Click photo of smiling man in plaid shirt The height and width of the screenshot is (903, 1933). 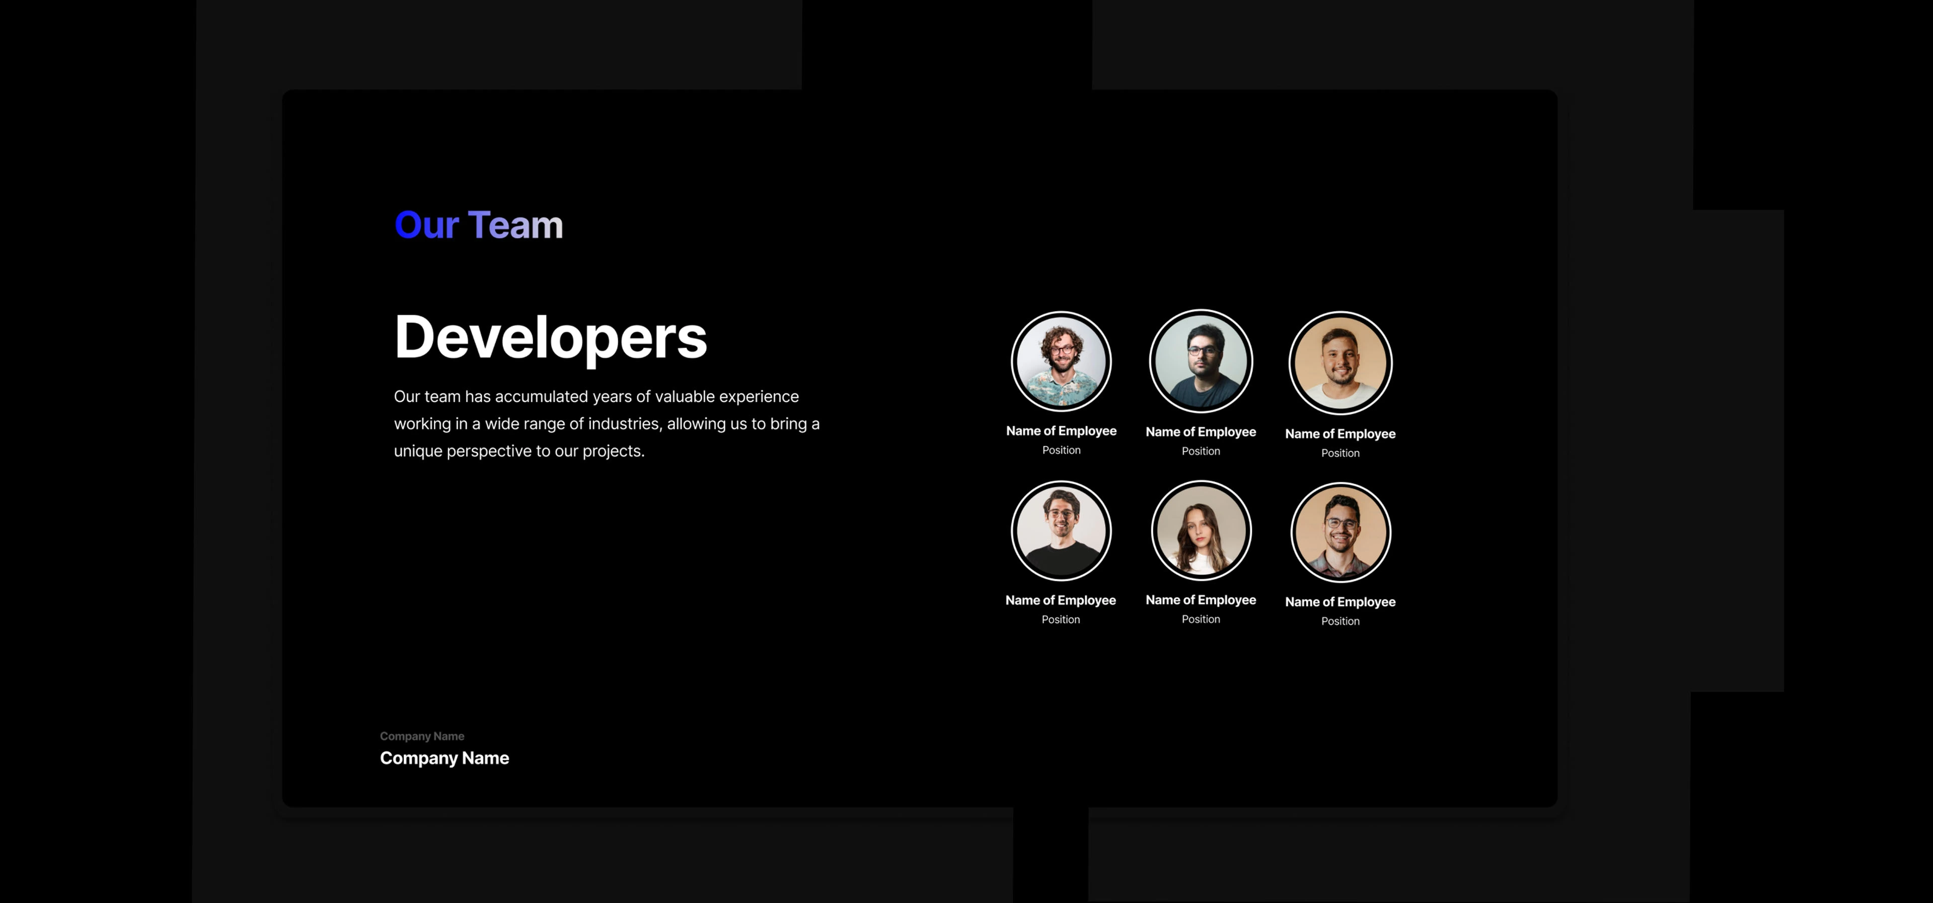tap(1340, 532)
